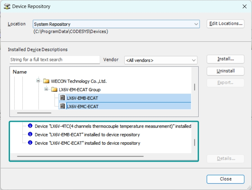Click the device tree vertical scrollbar thumb
The width and height of the screenshot is (252, 190).
195,87
